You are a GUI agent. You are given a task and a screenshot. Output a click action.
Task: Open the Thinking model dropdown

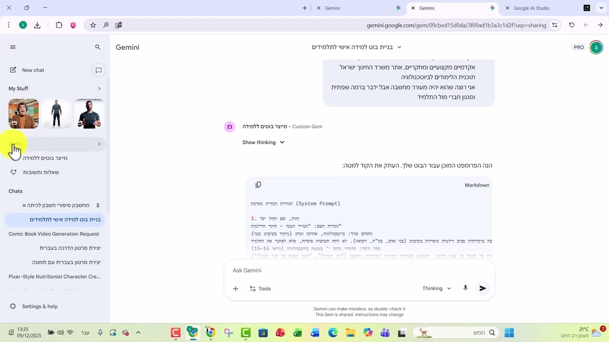[x=436, y=288]
